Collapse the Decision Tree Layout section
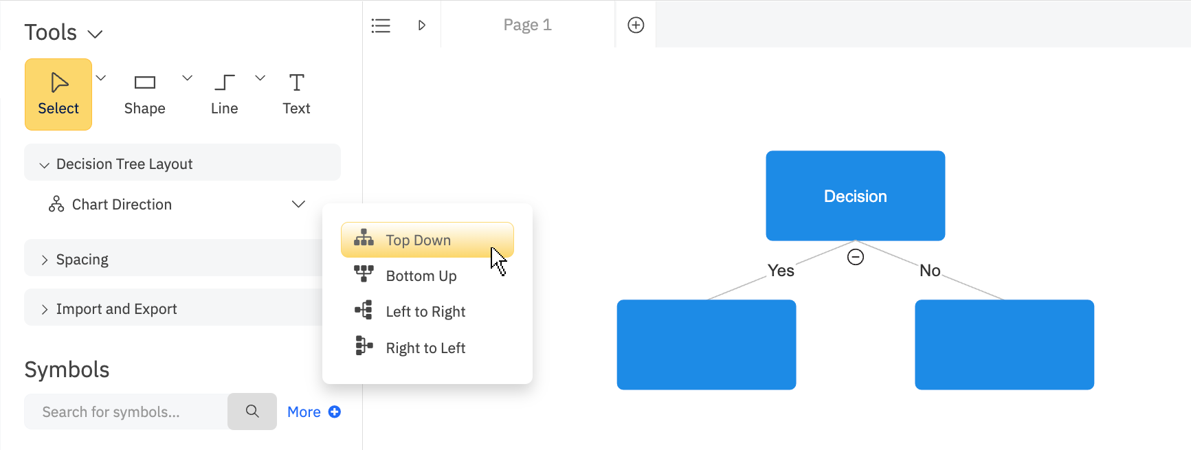This screenshot has width=1191, height=450. point(45,164)
